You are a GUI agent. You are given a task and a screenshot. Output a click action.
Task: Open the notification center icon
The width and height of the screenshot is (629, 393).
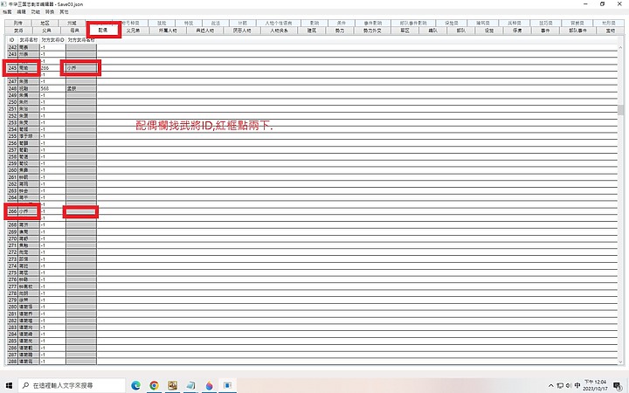tap(619, 386)
